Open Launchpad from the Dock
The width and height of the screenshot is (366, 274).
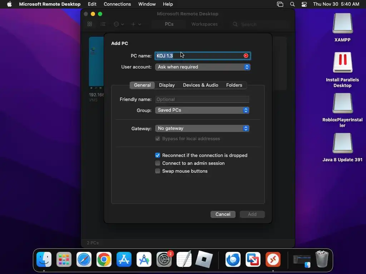point(64,259)
